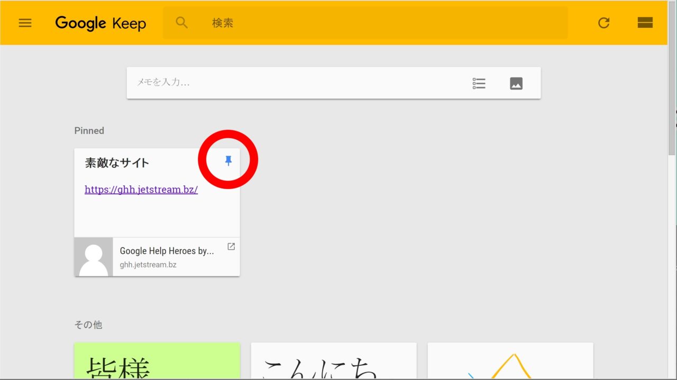Open the https://ghh.jetstream.bz/ hyperlink

pos(141,189)
